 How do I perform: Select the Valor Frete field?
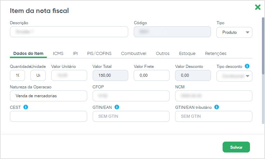(151, 75)
